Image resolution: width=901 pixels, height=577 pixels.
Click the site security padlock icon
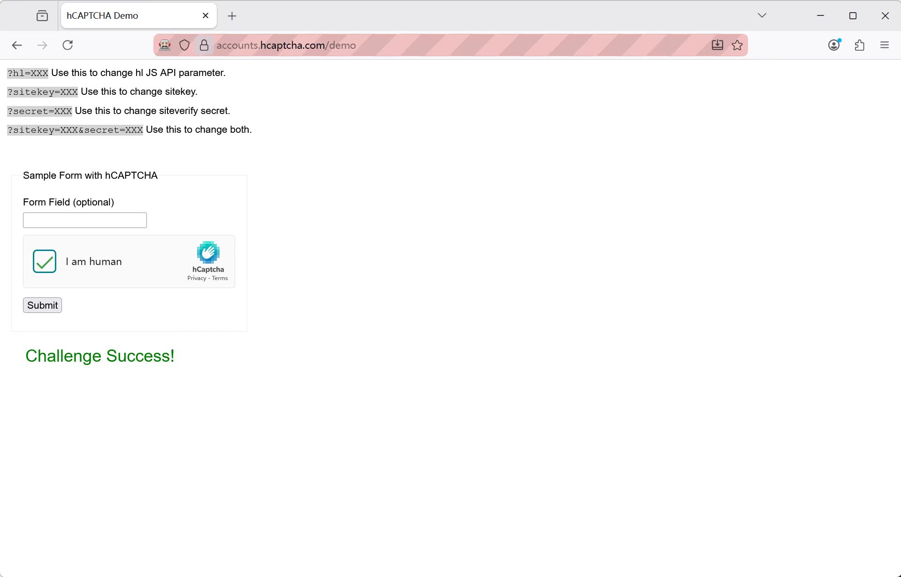coord(204,45)
